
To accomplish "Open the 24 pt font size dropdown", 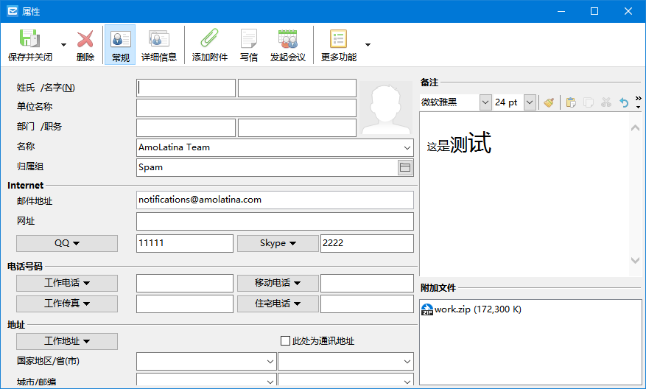I will (x=530, y=102).
